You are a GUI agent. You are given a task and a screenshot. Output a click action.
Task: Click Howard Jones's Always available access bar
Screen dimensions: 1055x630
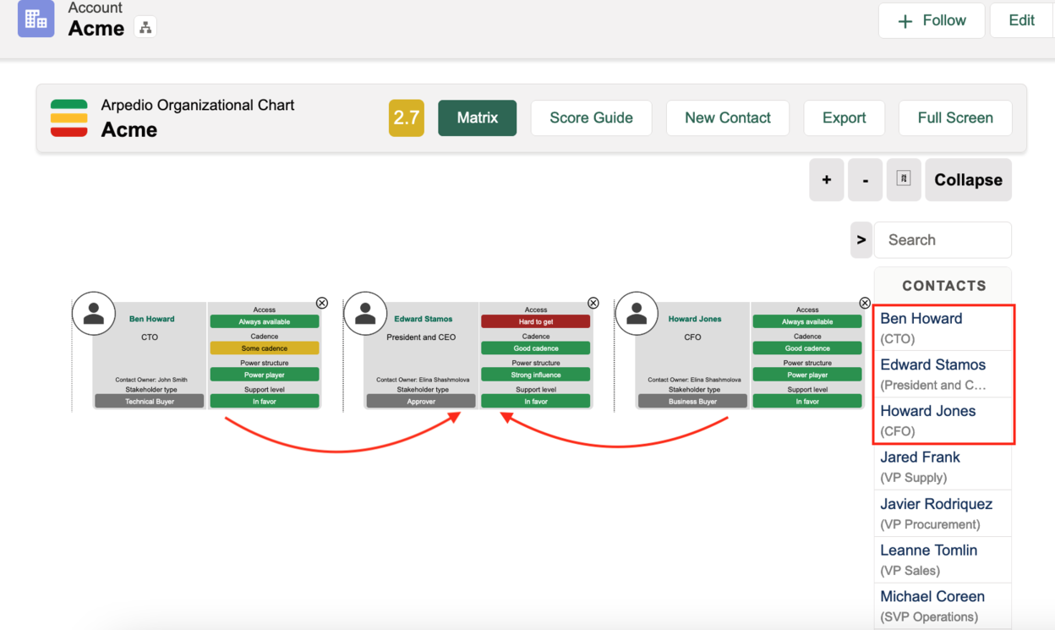pyautogui.click(x=807, y=321)
